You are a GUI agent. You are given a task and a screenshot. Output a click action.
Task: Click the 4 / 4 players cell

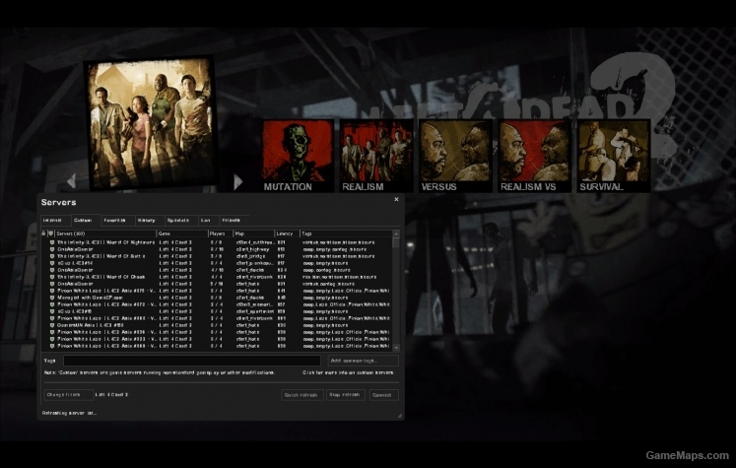point(217,277)
